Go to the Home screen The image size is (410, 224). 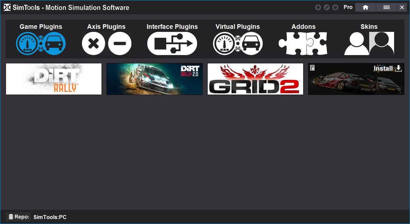click(366, 7)
